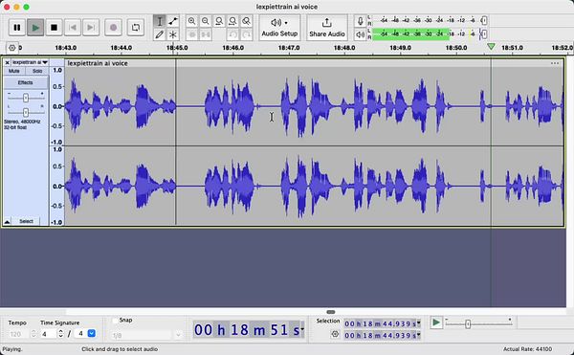Zoom in using the magnifier plus
This screenshot has height=355, width=574.
coord(192,21)
